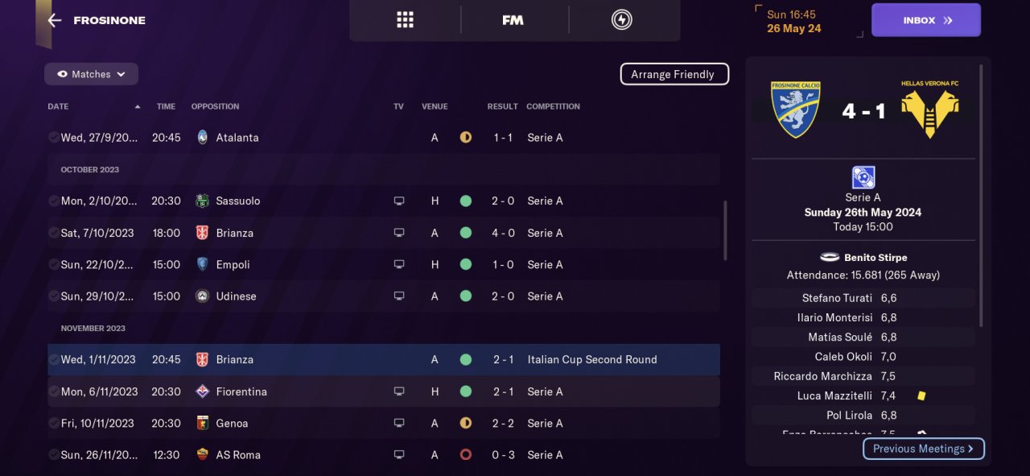Toggle the checkmark on Atalanta match row
The height and width of the screenshot is (476, 1030).
53,138
